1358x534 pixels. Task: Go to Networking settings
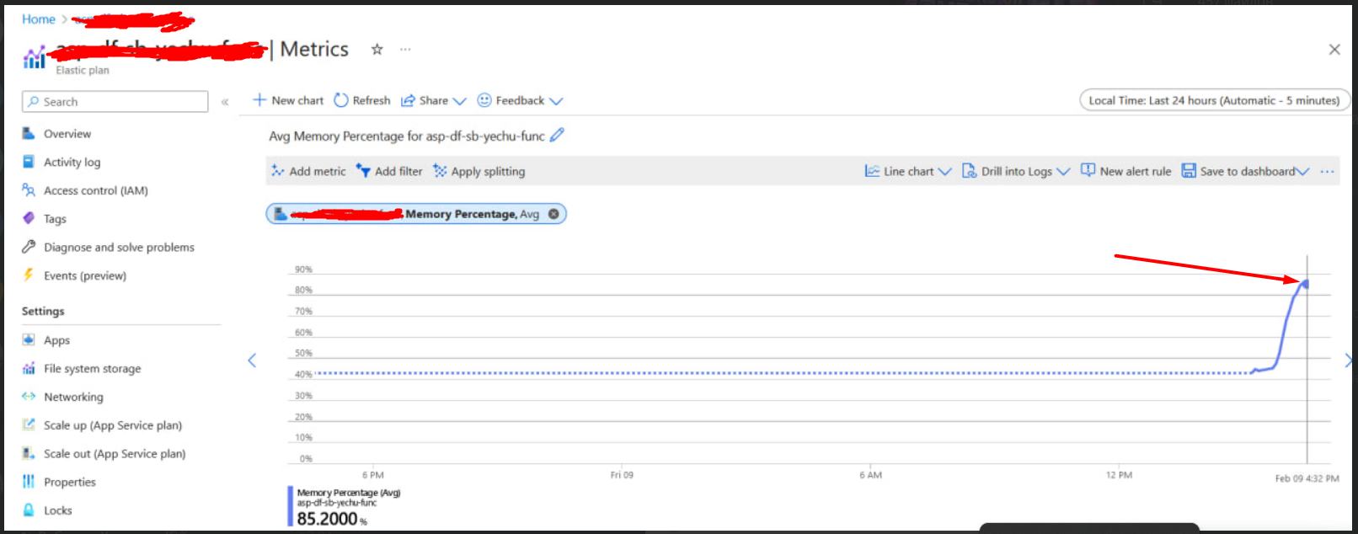(73, 398)
